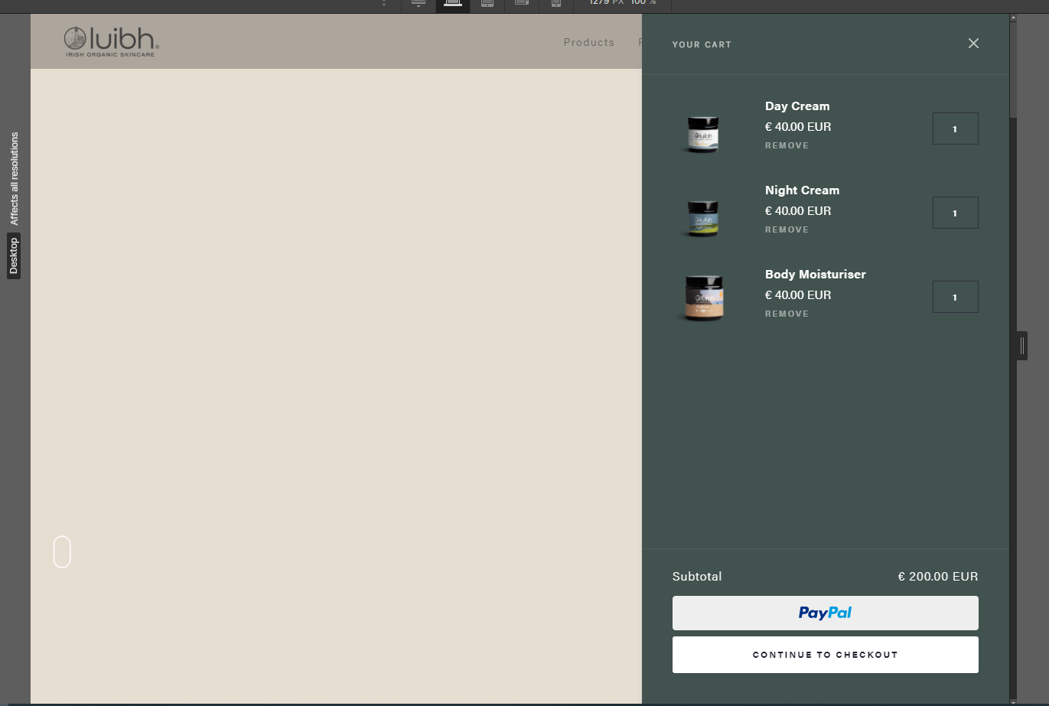The image size is (1049, 706).
Task: Close the Your Cart panel
Action: point(973,44)
